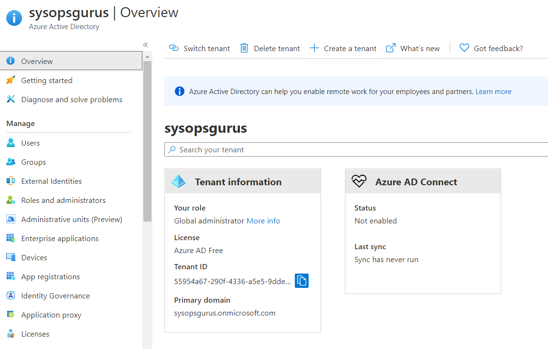Screen dimensions: 548x349
Task: Click the Delete tenant trash icon
Action: point(244,48)
